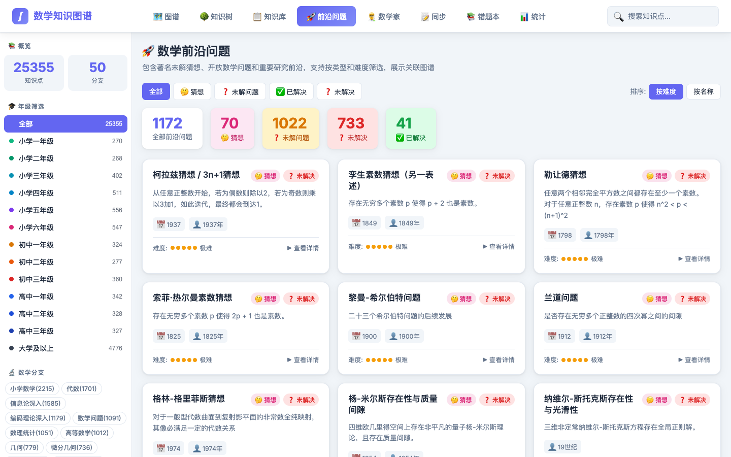Image resolution: width=731 pixels, height=457 pixels.
Task: Click the 41 已解决 stat card
Action: pyautogui.click(x=411, y=128)
